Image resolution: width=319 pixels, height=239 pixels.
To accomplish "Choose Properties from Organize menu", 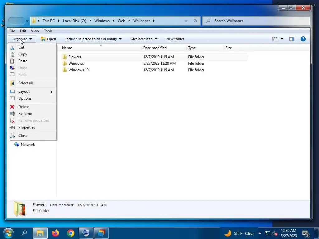I will click(32, 127).
